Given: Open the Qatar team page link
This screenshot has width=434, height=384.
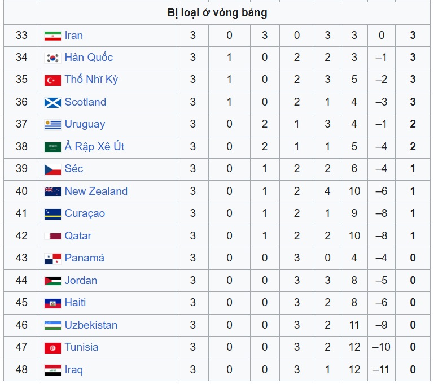Looking at the screenshot, I should click(x=78, y=236).
